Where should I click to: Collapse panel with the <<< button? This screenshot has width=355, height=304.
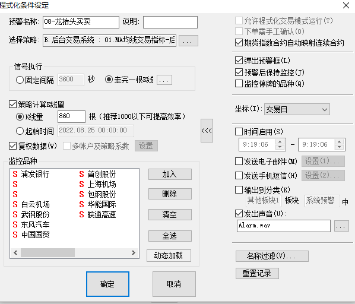[207, 131]
